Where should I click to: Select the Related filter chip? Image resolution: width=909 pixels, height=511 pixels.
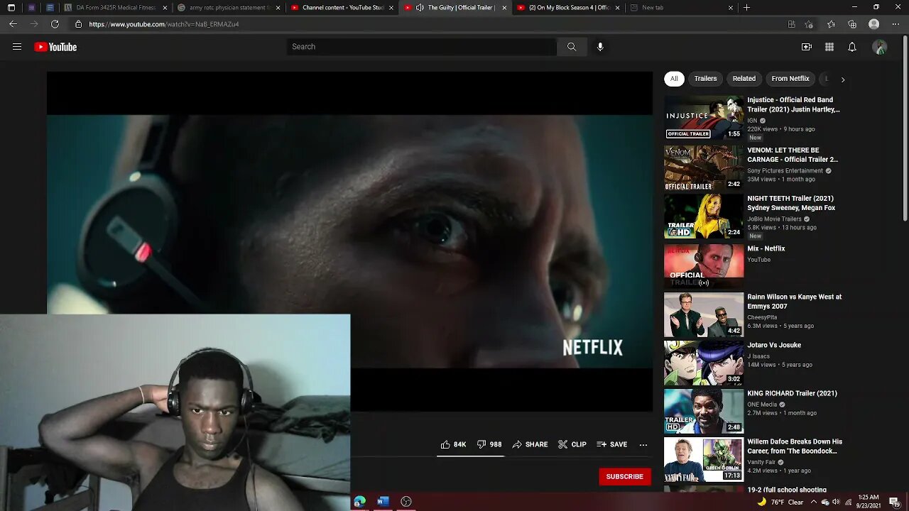[744, 79]
